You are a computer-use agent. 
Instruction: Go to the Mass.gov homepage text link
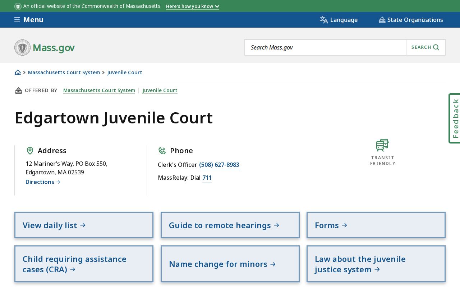click(54, 48)
